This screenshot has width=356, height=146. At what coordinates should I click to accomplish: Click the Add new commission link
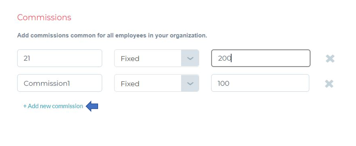53,106
